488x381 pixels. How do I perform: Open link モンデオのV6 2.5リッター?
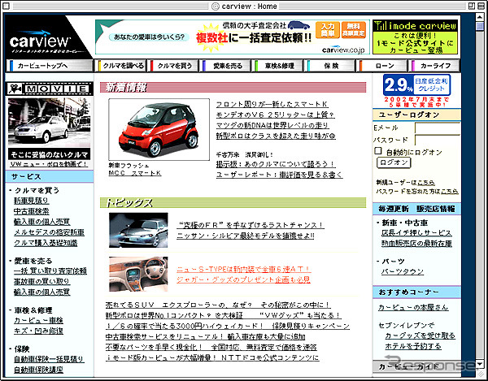[x=275, y=115]
